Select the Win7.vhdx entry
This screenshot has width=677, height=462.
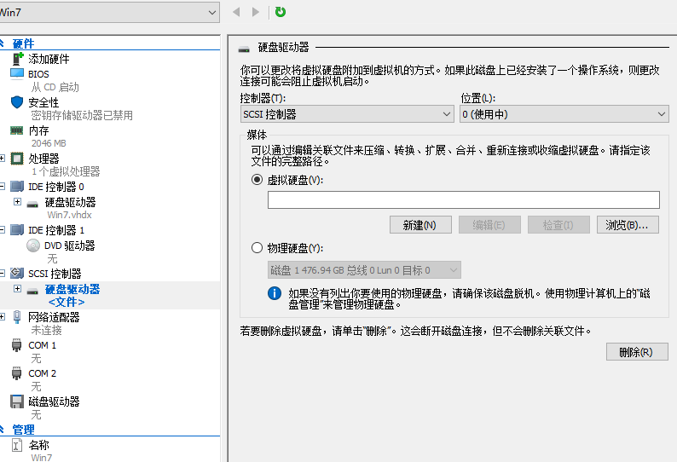[x=70, y=215]
